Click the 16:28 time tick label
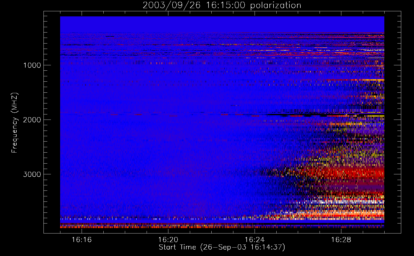The image size is (414, 256). click(341, 240)
